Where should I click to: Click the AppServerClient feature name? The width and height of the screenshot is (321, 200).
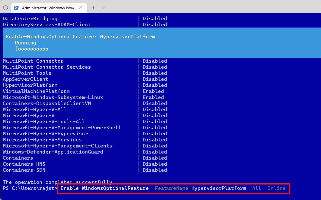pos(25,79)
